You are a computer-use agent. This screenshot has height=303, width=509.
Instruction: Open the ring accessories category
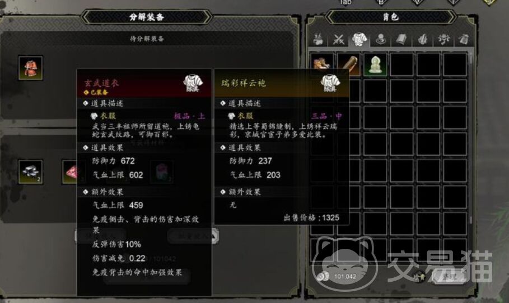click(x=380, y=40)
